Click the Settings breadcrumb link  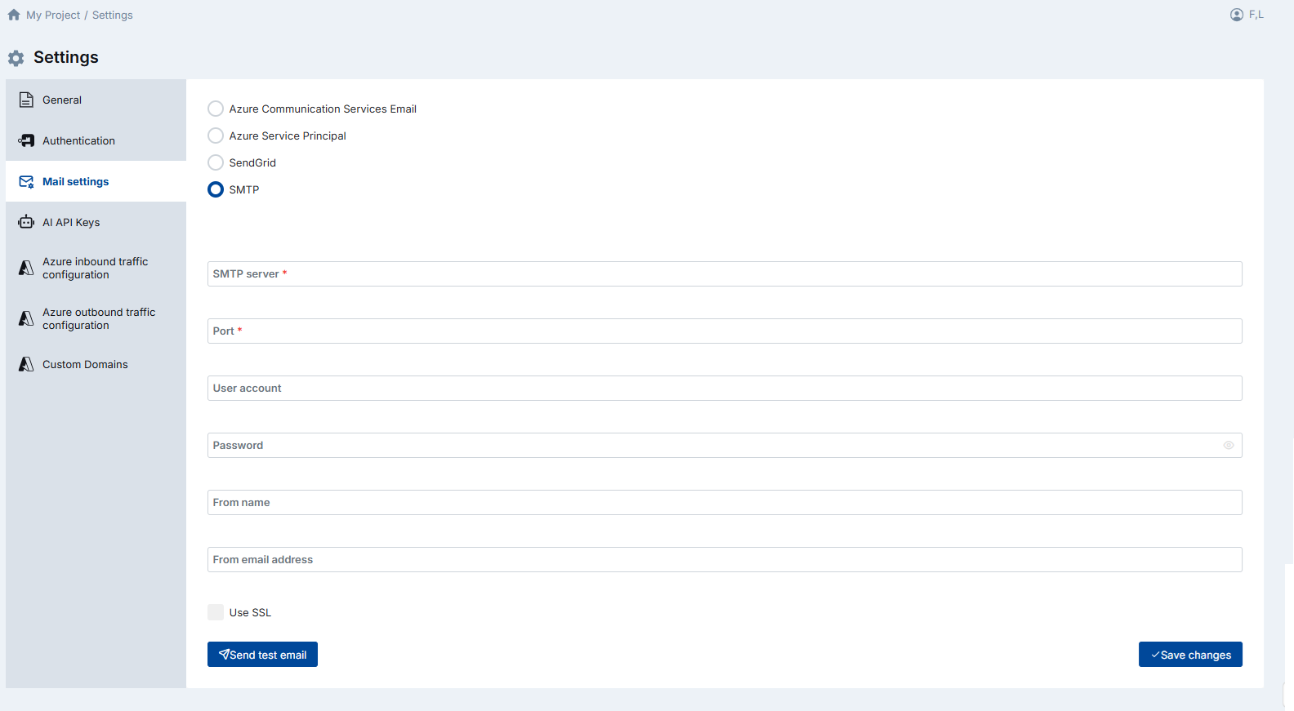tap(113, 15)
